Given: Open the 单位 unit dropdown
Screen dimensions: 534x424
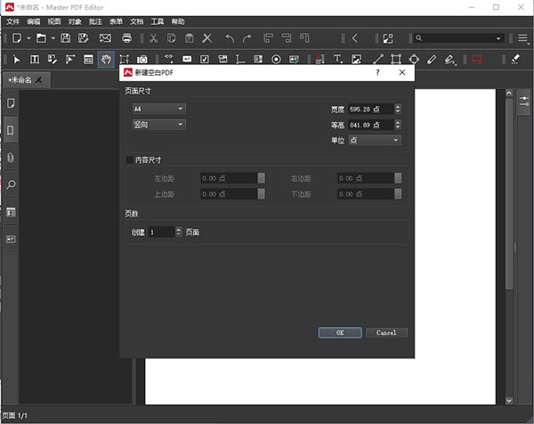Looking at the screenshot, I should coord(374,140).
